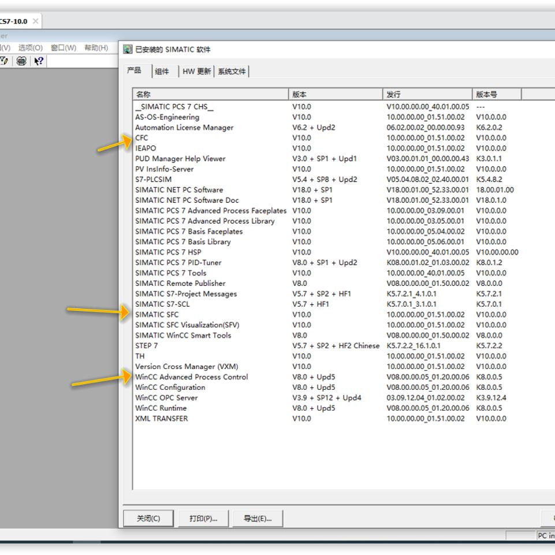Viewport: 555px width, 555px height.
Task: Click version number K6.2.0.2
Action: coord(489,128)
